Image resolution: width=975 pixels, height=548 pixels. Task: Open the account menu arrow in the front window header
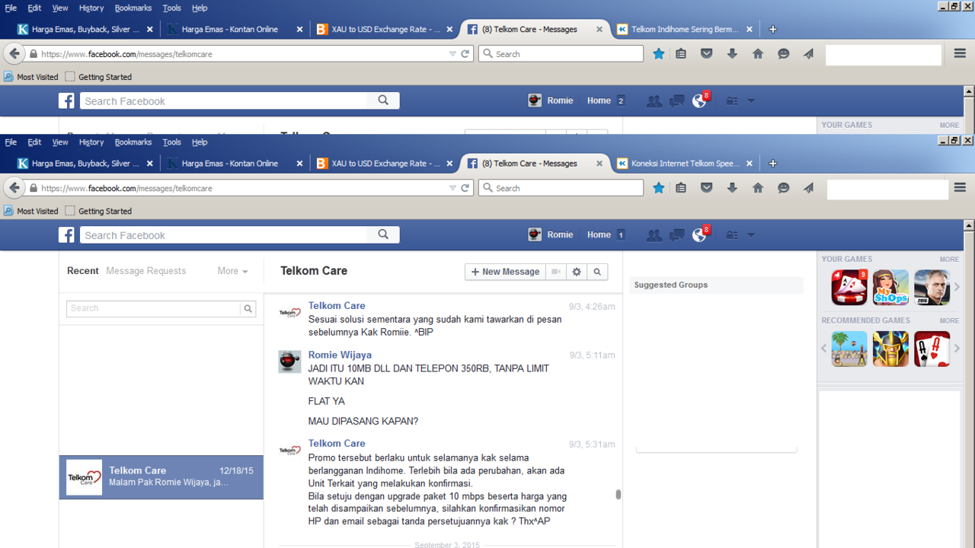[x=751, y=235]
